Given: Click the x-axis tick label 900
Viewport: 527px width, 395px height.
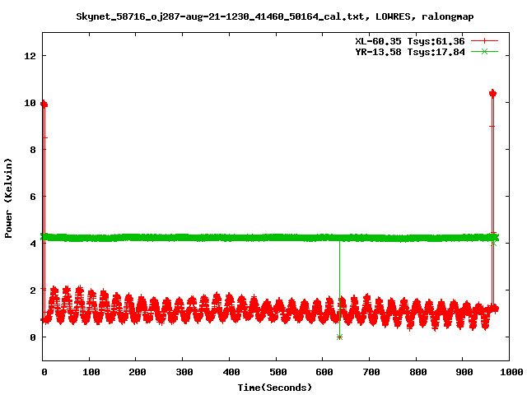Looking at the screenshot, I should pyautogui.click(x=464, y=372).
